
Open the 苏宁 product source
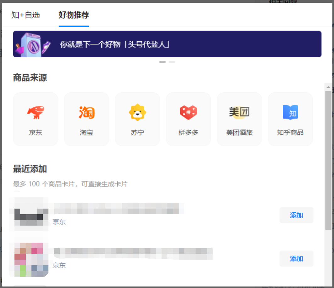click(137, 119)
